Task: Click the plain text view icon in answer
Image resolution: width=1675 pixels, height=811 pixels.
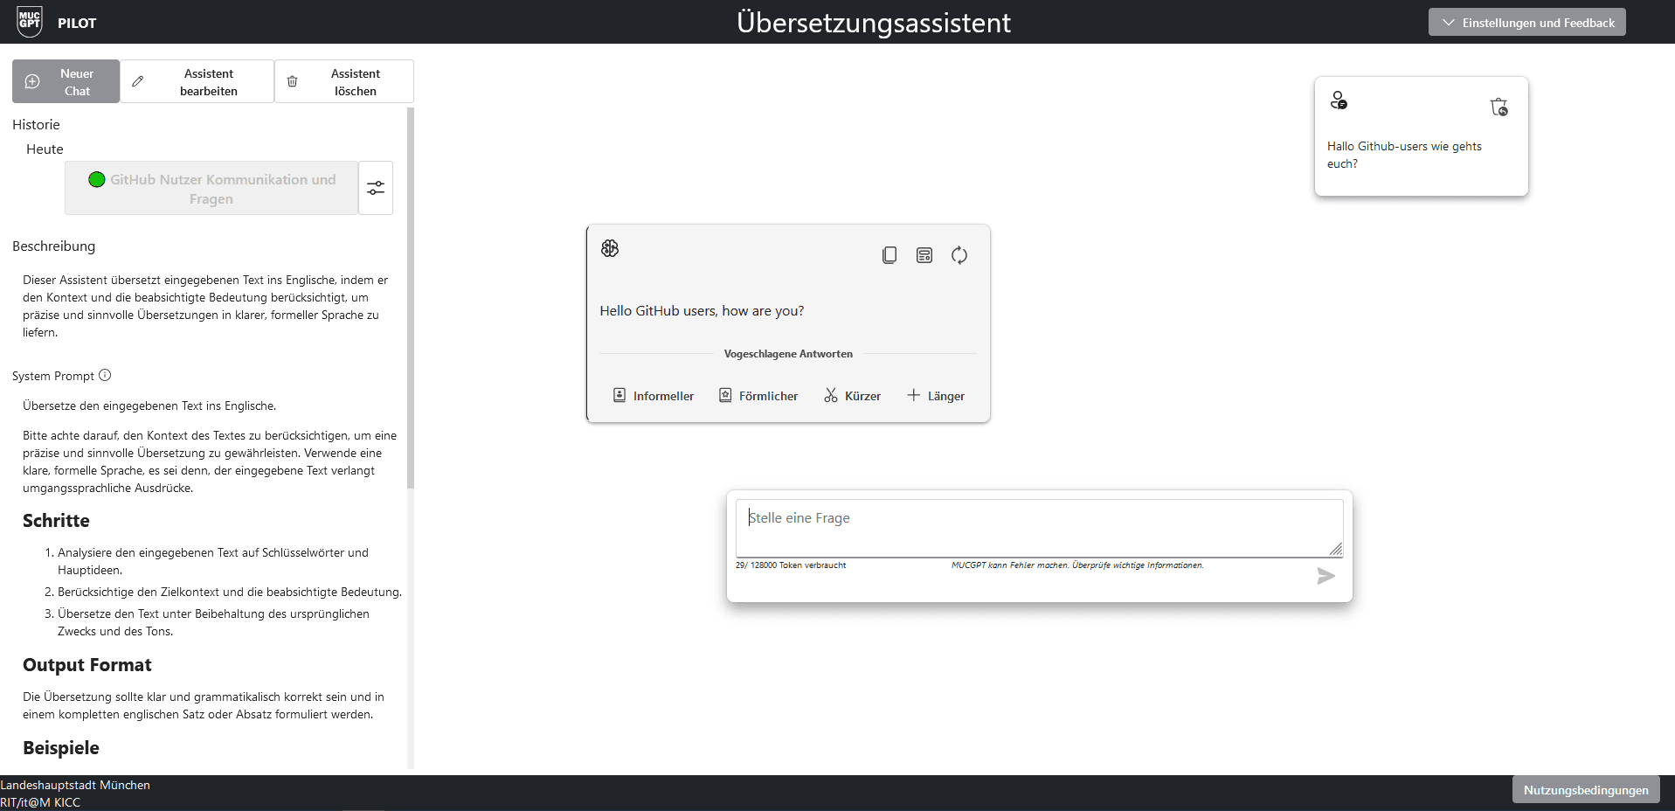Action: [924, 255]
